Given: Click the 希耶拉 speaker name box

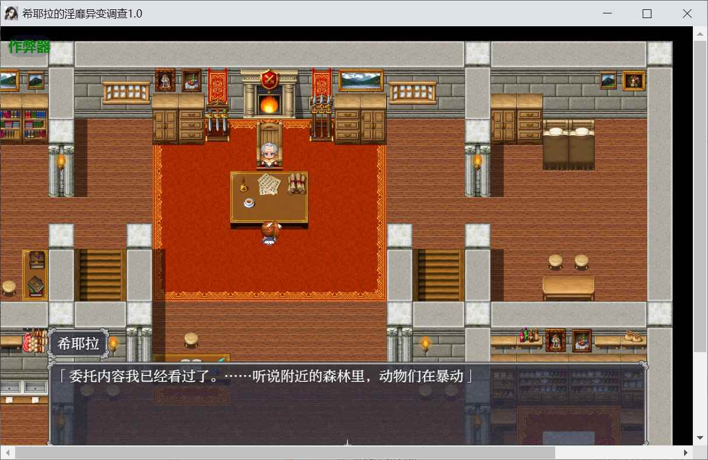Looking at the screenshot, I should click(78, 343).
